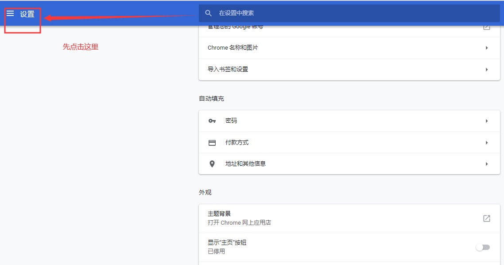
Task: Expand the 地址和其他信息 row arrow
Action: coord(487,164)
